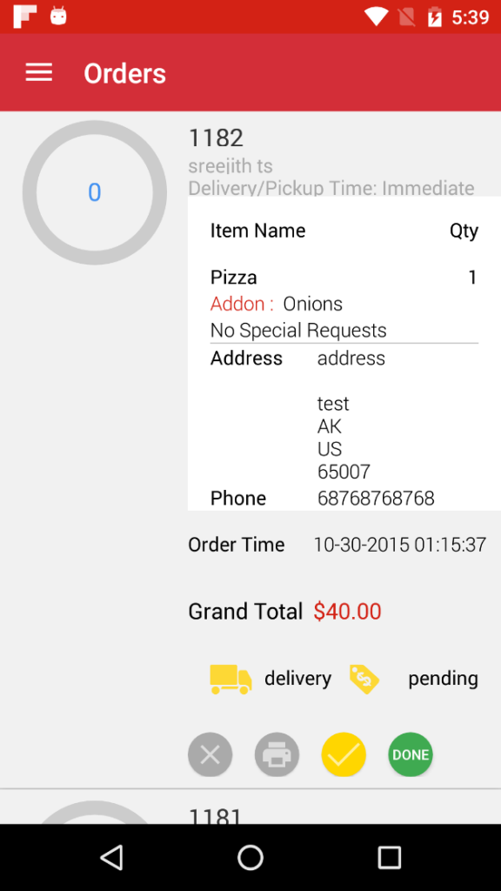Select the delivery label text
This screenshot has height=891, width=501.
tap(297, 678)
